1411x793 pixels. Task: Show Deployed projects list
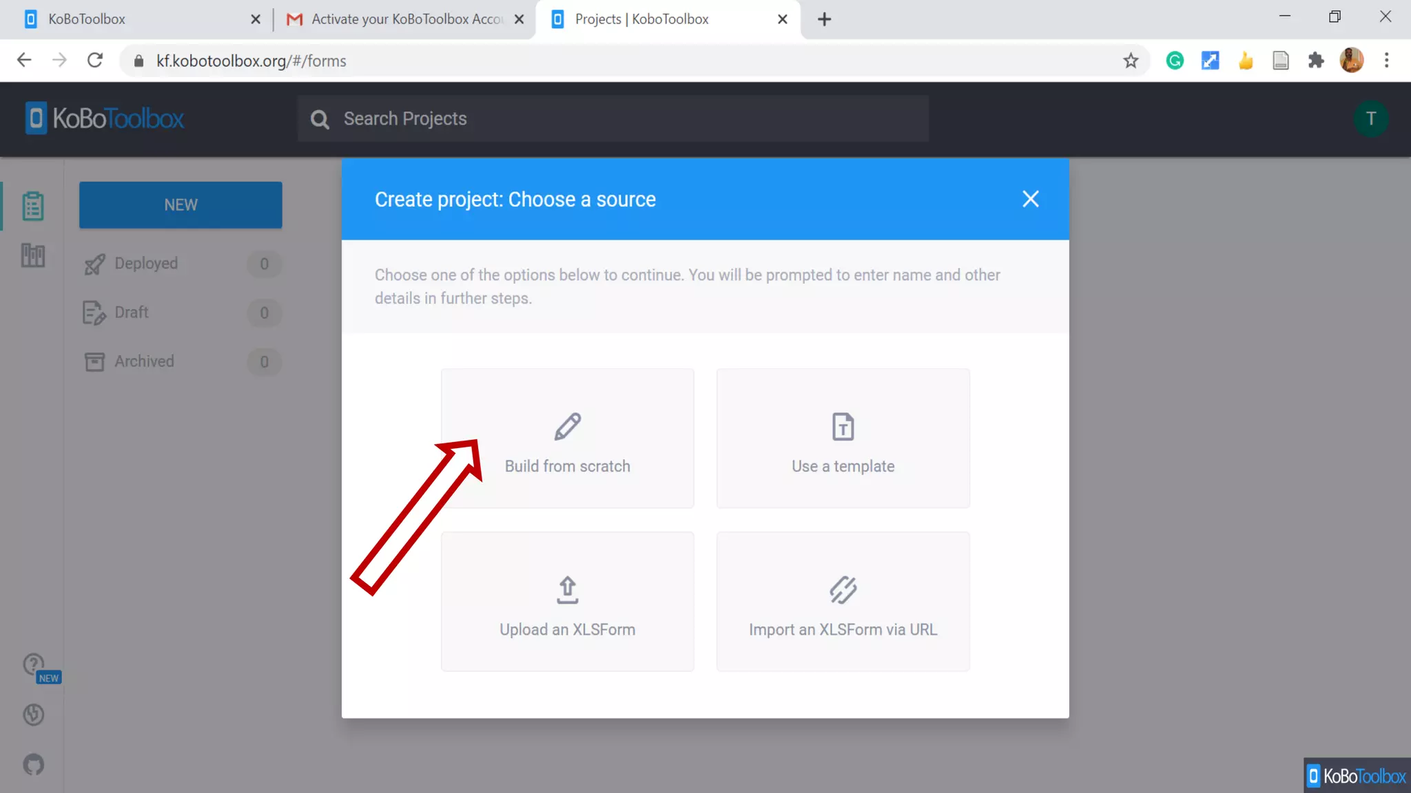coord(146,264)
